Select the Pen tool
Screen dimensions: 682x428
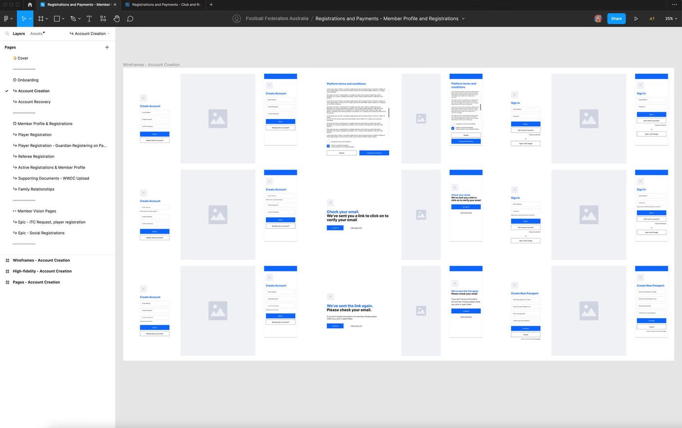[73, 19]
